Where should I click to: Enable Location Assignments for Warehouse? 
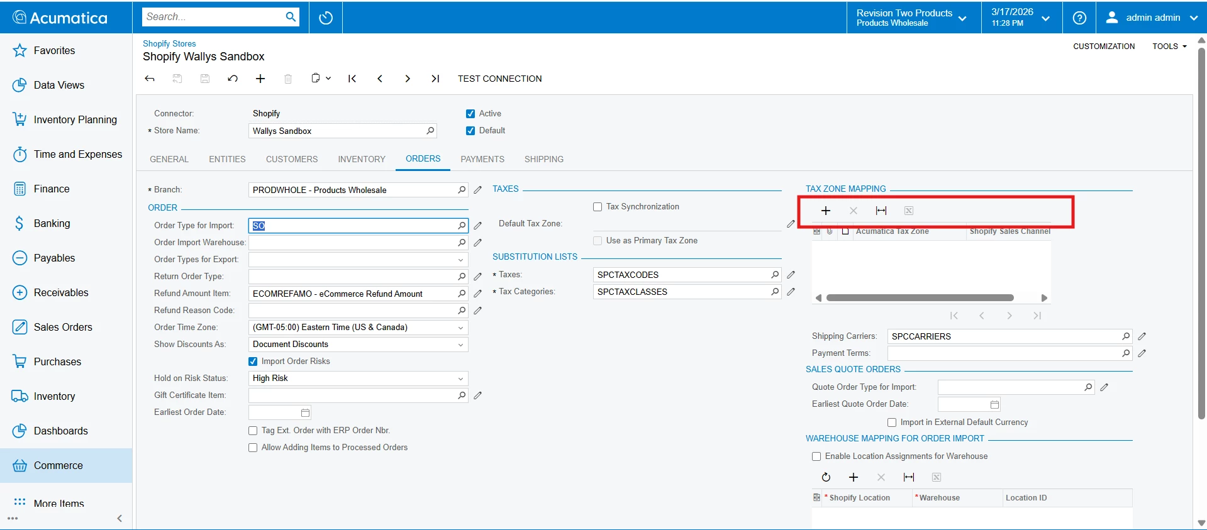pos(816,456)
